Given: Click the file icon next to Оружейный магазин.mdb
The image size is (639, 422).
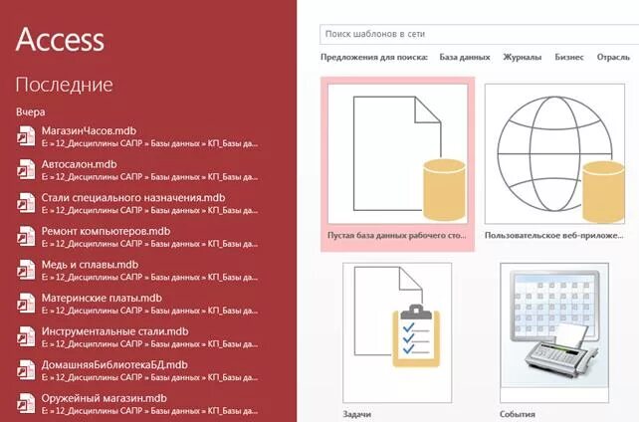Looking at the screenshot, I should coord(26,403).
